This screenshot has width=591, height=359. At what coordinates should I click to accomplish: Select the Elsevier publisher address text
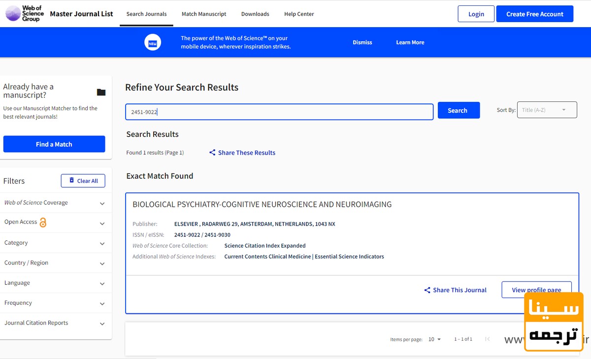click(255, 224)
